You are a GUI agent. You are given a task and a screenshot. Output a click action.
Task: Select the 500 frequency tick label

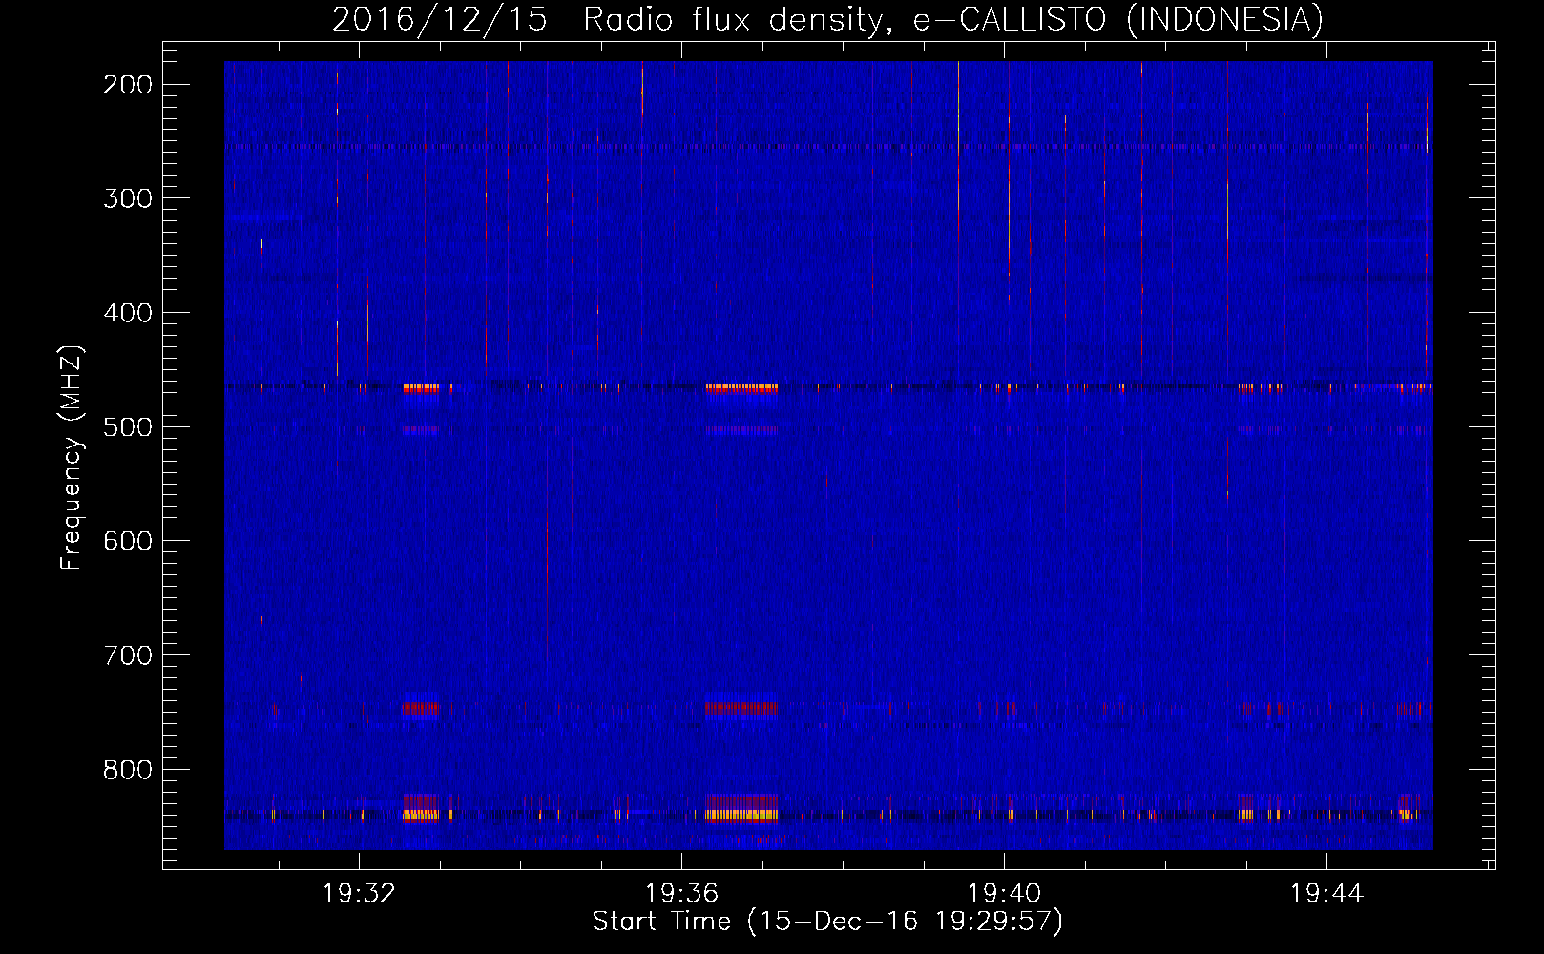[x=127, y=427]
